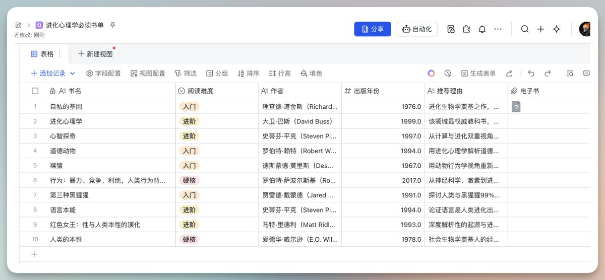Open the clock history icon in toolbar
The height and width of the screenshot is (280, 605).
point(448,74)
